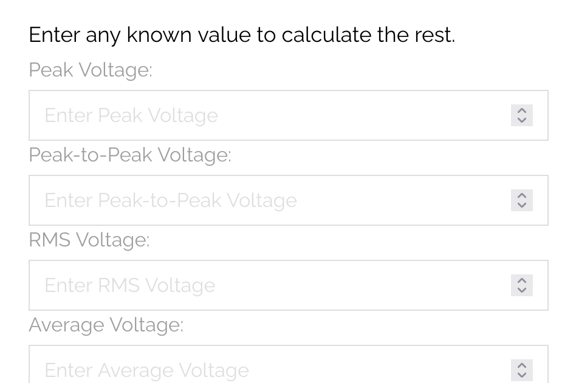Click the "Enter Peak Voltage" placeholder text
The width and height of the screenshot is (576, 383).
click(x=131, y=115)
